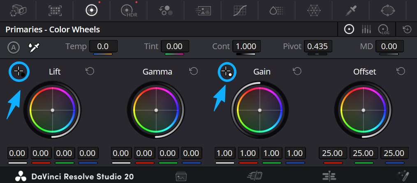Select Lift blue value field
Viewport: 417px width, 183px height.
(88, 153)
